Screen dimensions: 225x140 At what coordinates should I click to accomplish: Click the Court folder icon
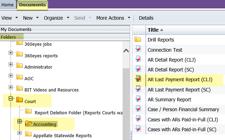tap(19, 100)
